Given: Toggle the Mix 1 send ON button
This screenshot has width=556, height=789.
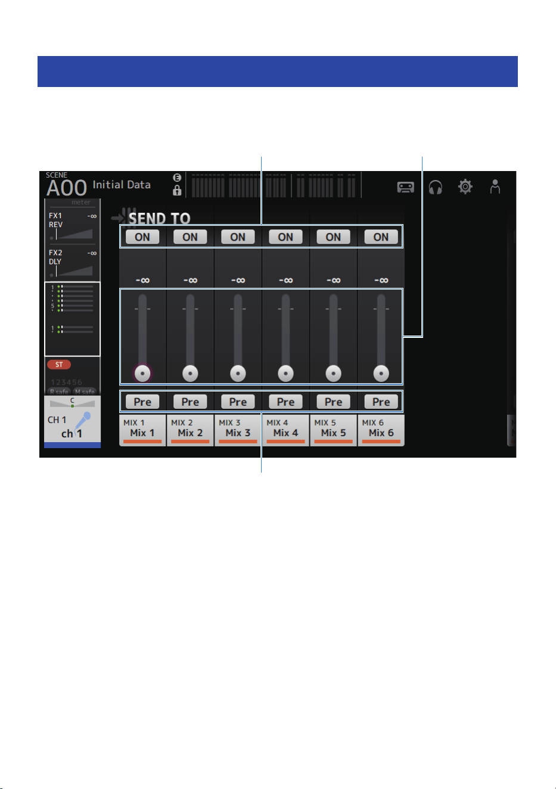Looking at the screenshot, I should point(142,237).
